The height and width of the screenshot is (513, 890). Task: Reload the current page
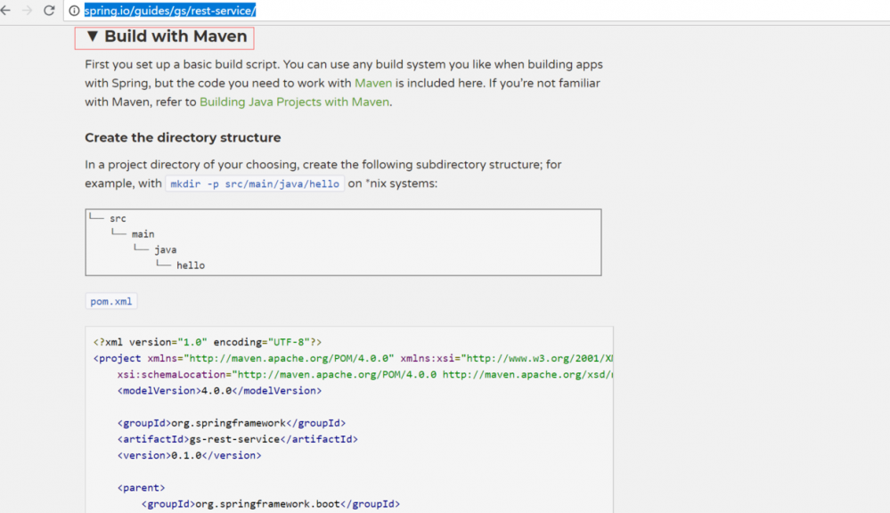point(49,11)
